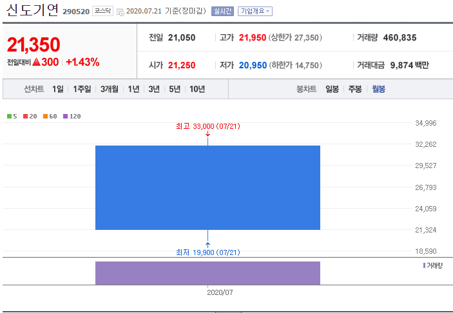Select the 3년 line chart tab
Image resolution: width=453 pixels, height=313 pixels.
point(154,89)
